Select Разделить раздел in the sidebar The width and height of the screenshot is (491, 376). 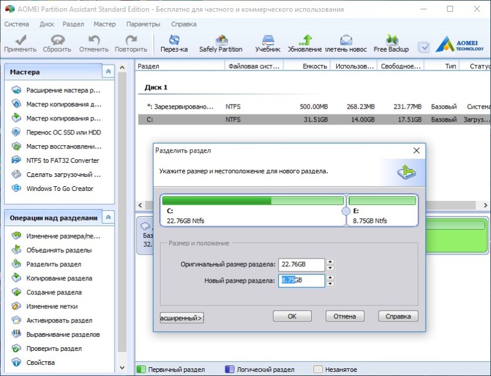(x=46, y=264)
